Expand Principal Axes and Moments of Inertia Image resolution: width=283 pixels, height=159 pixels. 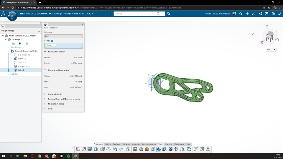45,99
